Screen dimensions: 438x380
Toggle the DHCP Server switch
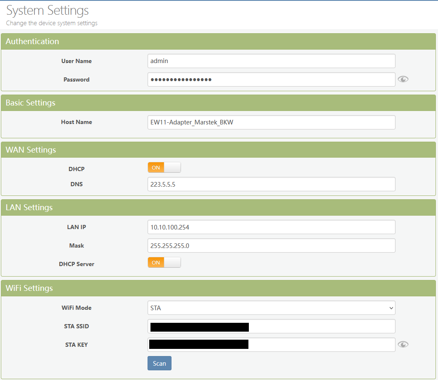pyautogui.click(x=164, y=262)
